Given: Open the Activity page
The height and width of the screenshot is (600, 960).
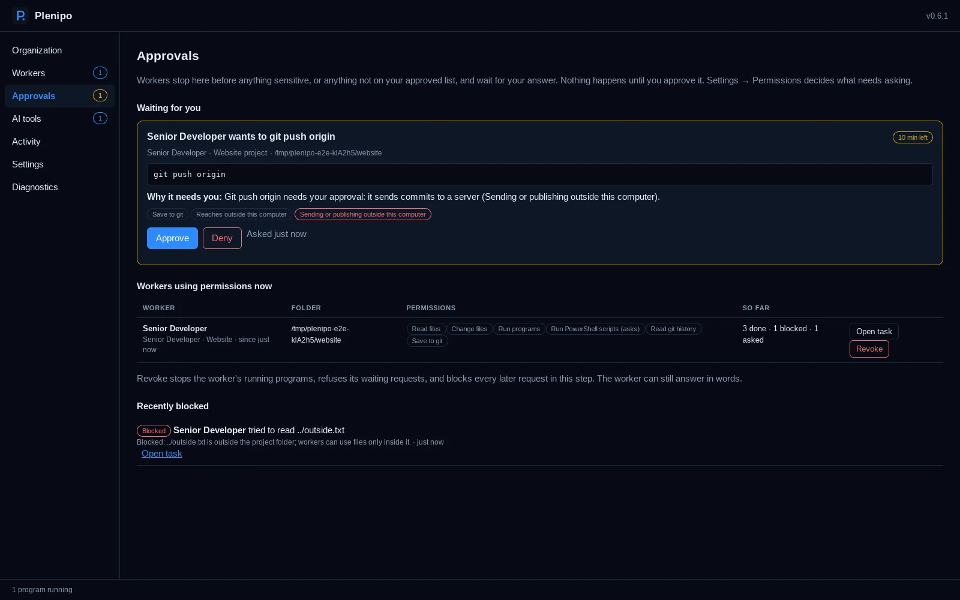Looking at the screenshot, I should 59,142.
